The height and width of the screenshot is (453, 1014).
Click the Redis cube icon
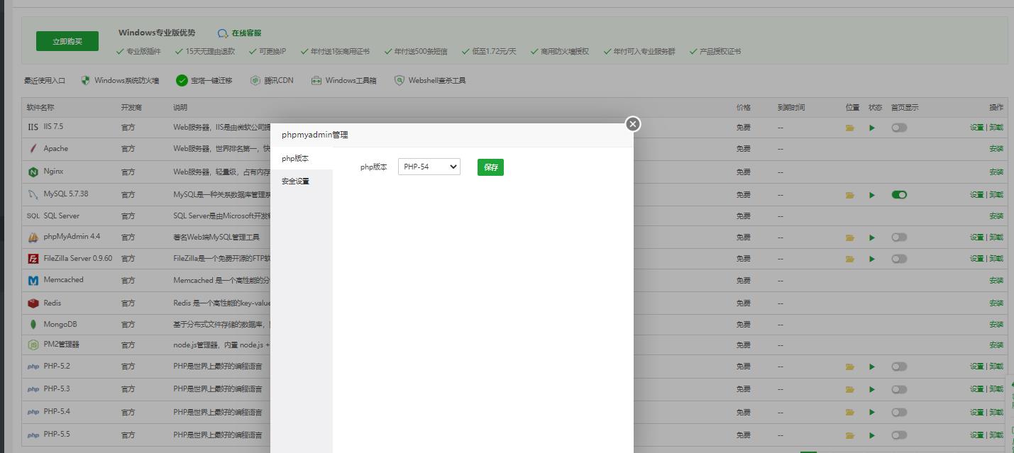(33, 303)
